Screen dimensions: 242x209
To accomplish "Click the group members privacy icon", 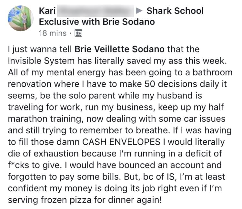I will coord(78,33).
